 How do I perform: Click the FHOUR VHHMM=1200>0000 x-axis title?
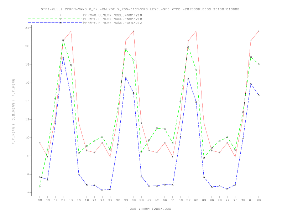coord(148,209)
